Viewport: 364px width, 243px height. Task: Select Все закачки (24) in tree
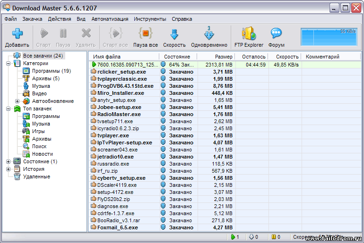click(43, 56)
